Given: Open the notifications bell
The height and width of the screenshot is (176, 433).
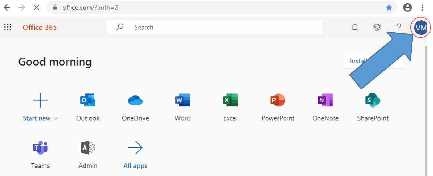Looking at the screenshot, I should pos(355,28).
